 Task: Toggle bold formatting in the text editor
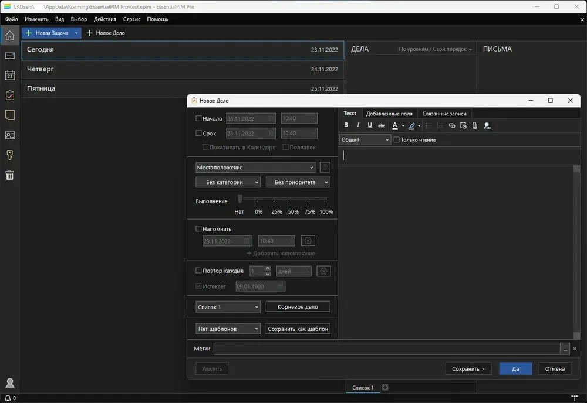tap(346, 125)
